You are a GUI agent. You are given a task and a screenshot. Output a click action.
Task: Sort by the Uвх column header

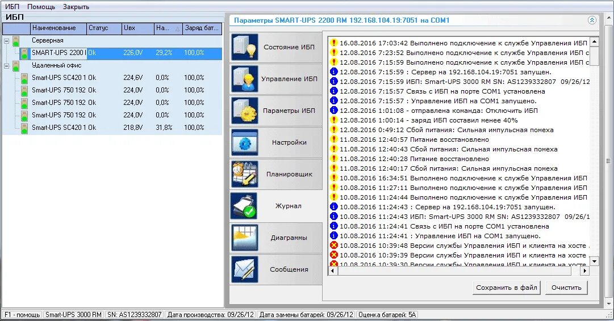click(138, 28)
